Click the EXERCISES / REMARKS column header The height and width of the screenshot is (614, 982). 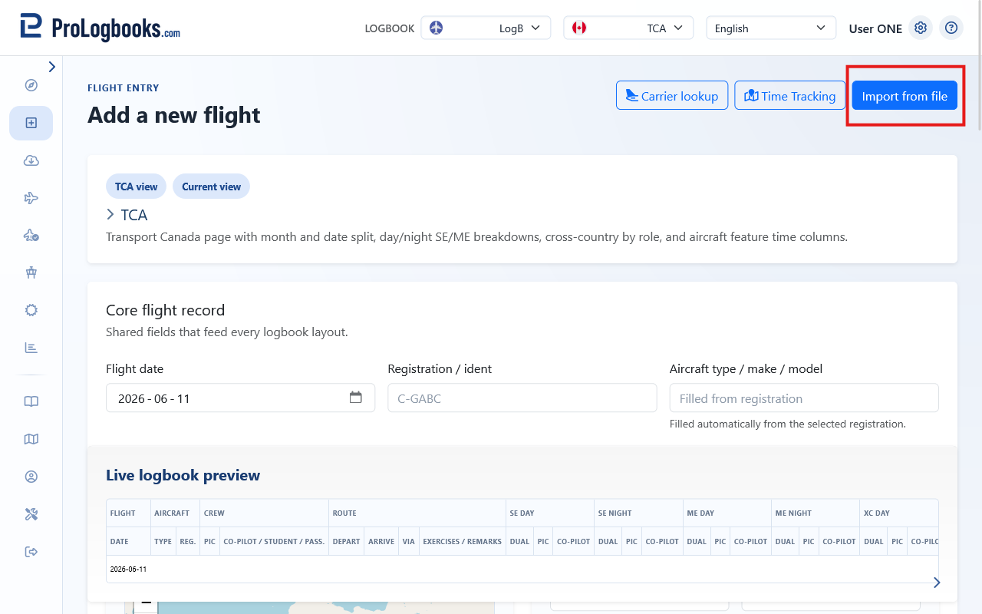click(x=462, y=541)
